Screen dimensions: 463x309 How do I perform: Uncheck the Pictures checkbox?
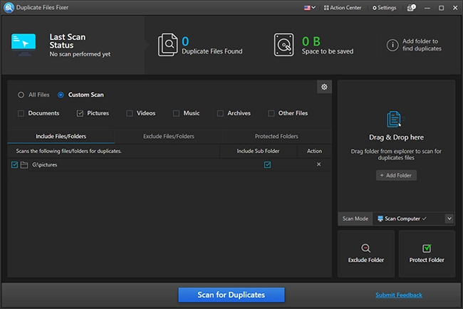(80, 113)
